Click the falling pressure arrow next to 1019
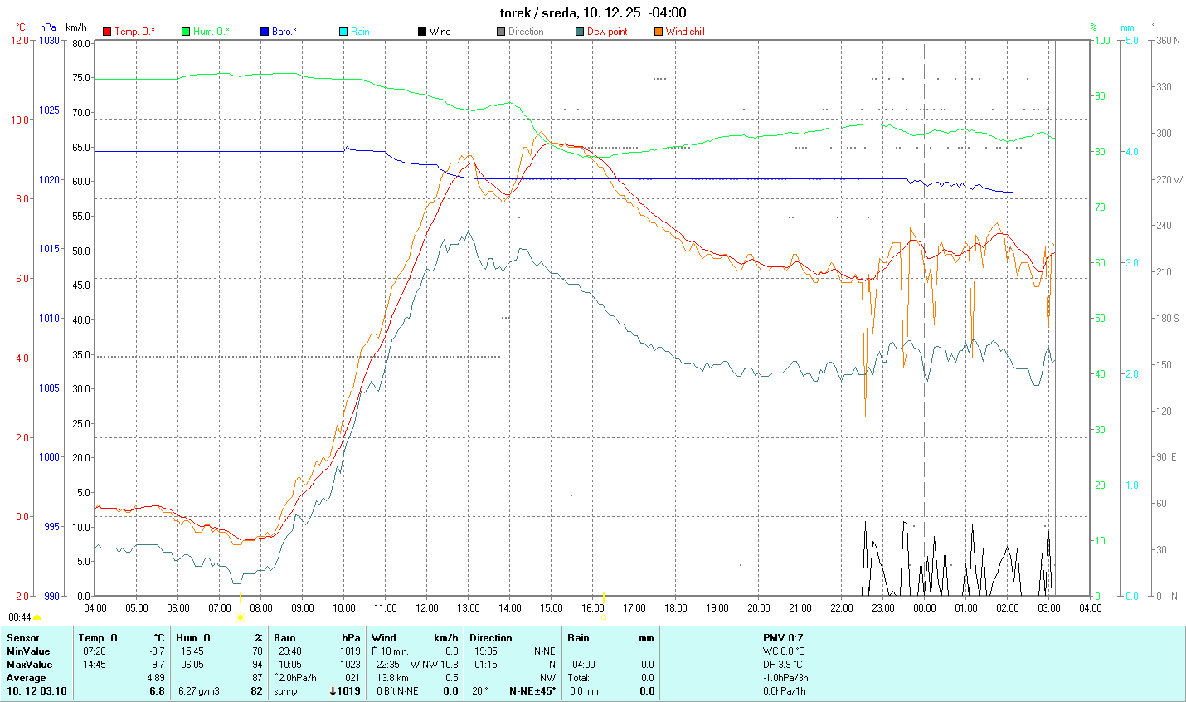1186x702 pixels. (333, 691)
